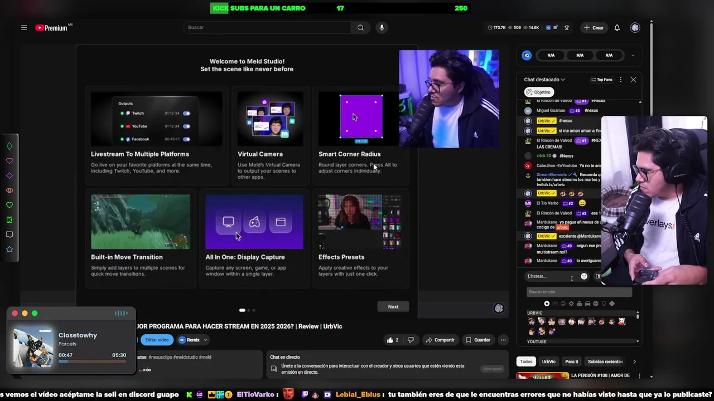
Task: Select the ball activities emote category
Action: coord(596,304)
